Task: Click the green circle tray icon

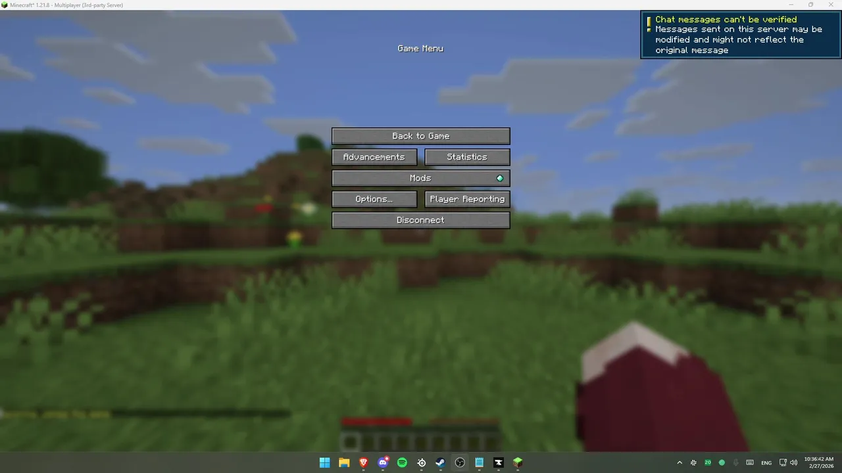Action: click(722, 462)
